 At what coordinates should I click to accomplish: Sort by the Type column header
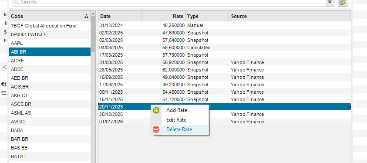[x=207, y=16]
